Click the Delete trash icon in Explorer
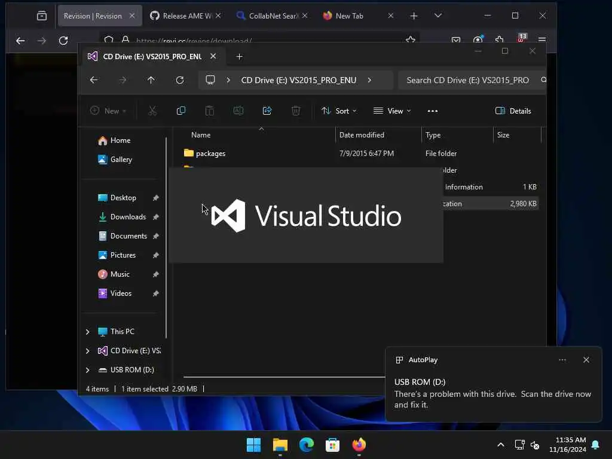Viewport: 612px width, 459px height. (296, 111)
